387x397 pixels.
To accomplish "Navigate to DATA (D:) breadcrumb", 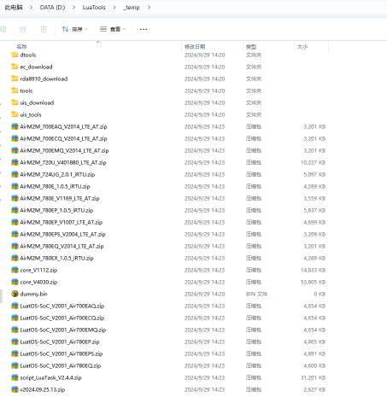I will (x=52, y=8).
